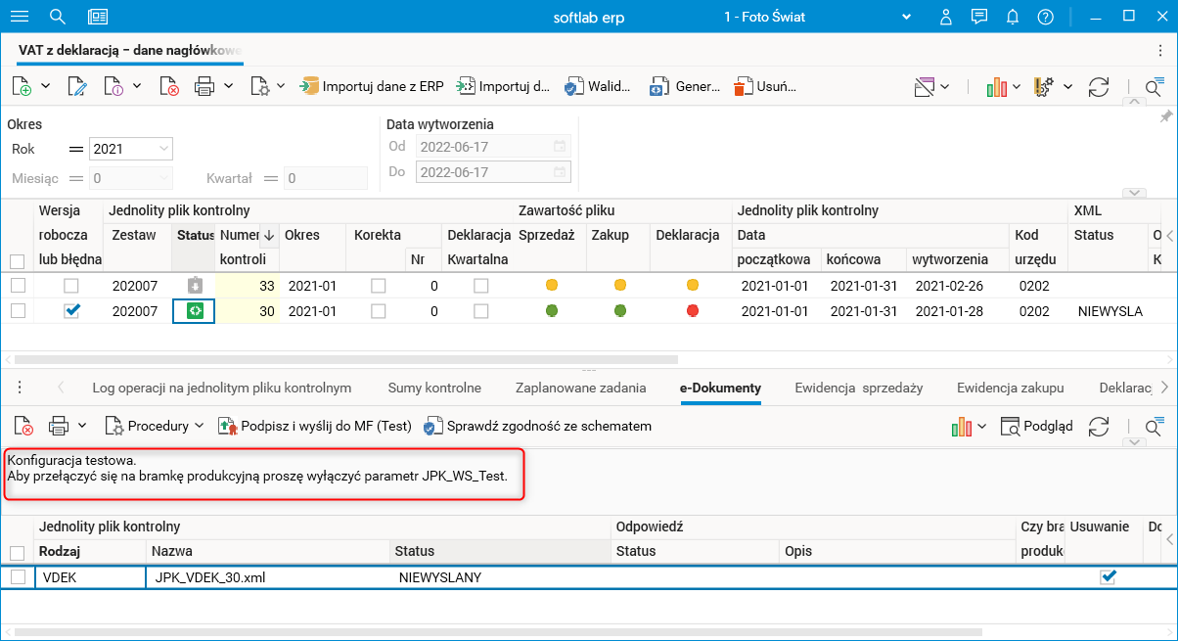Click Podpisz i wyślij do MF (Test)
The width and height of the screenshot is (1178, 641).
point(314,426)
